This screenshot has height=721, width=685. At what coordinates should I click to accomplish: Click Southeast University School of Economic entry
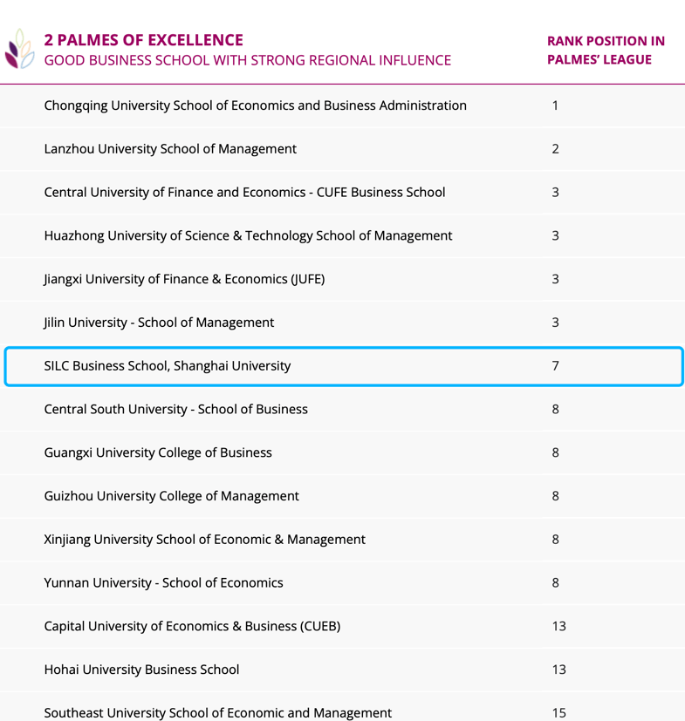217,712
